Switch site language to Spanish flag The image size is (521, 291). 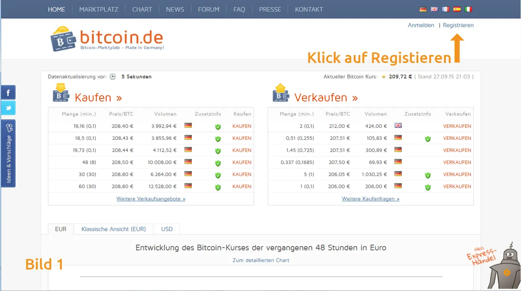click(x=457, y=9)
